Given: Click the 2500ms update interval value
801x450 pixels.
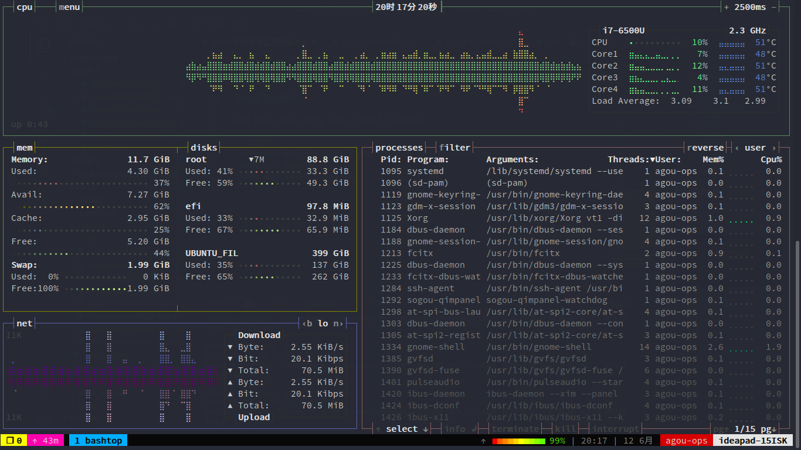Looking at the screenshot, I should pos(750,7).
